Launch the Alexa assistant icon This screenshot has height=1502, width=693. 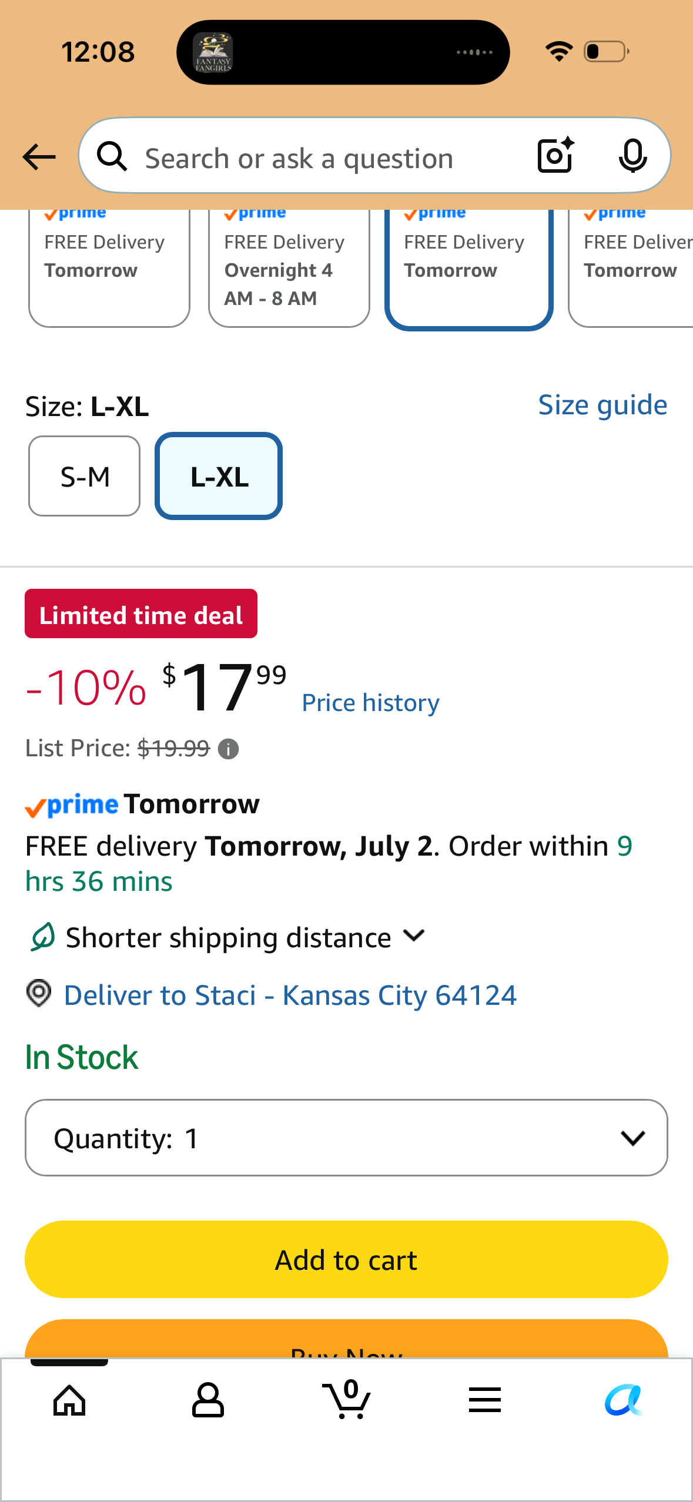coord(624,1400)
